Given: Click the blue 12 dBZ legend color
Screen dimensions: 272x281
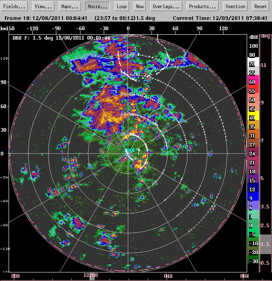Looking at the screenshot, I should pyautogui.click(x=252, y=190).
